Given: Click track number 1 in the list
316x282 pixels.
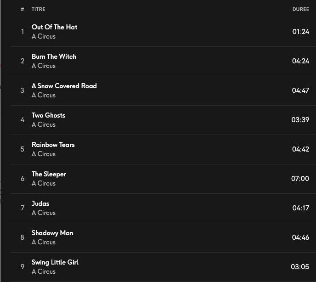Looking at the screenshot, I should (x=23, y=32).
